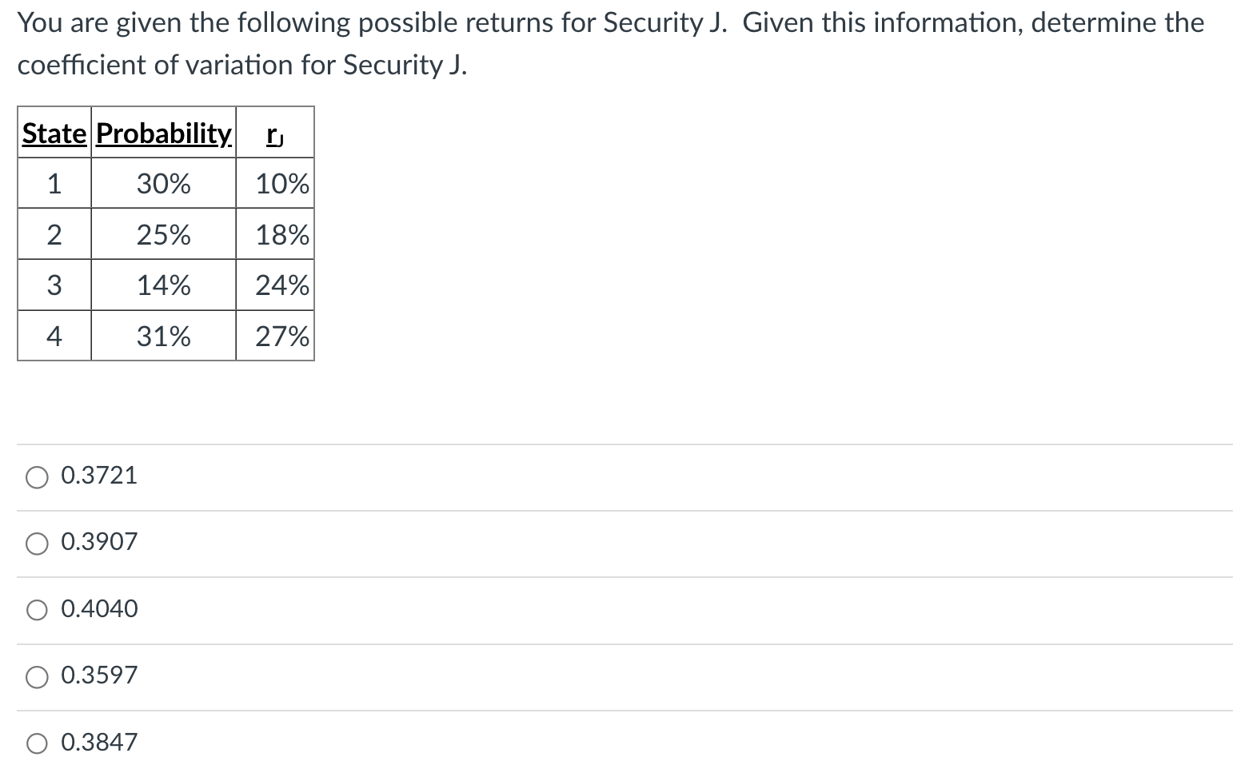1241x769 pixels.
Task: Click the answer label text 0.3721
Action: [98, 476]
